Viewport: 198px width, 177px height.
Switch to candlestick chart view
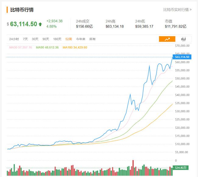click(x=183, y=39)
